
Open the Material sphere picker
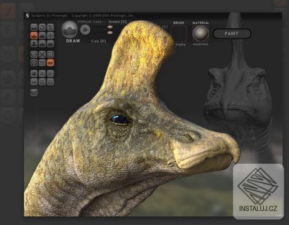200,33
